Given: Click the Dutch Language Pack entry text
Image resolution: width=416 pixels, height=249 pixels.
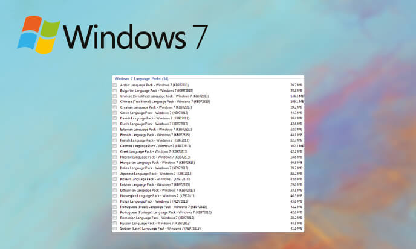Looking at the screenshot, I should (155, 124).
